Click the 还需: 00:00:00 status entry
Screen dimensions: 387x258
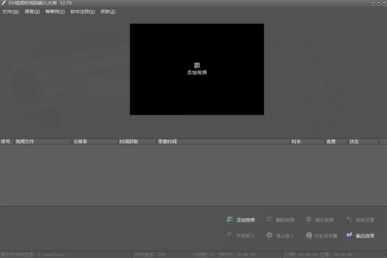(336, 255)
